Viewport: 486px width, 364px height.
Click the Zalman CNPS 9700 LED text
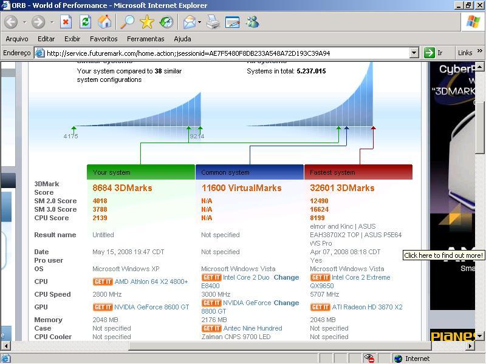point(236,337)
